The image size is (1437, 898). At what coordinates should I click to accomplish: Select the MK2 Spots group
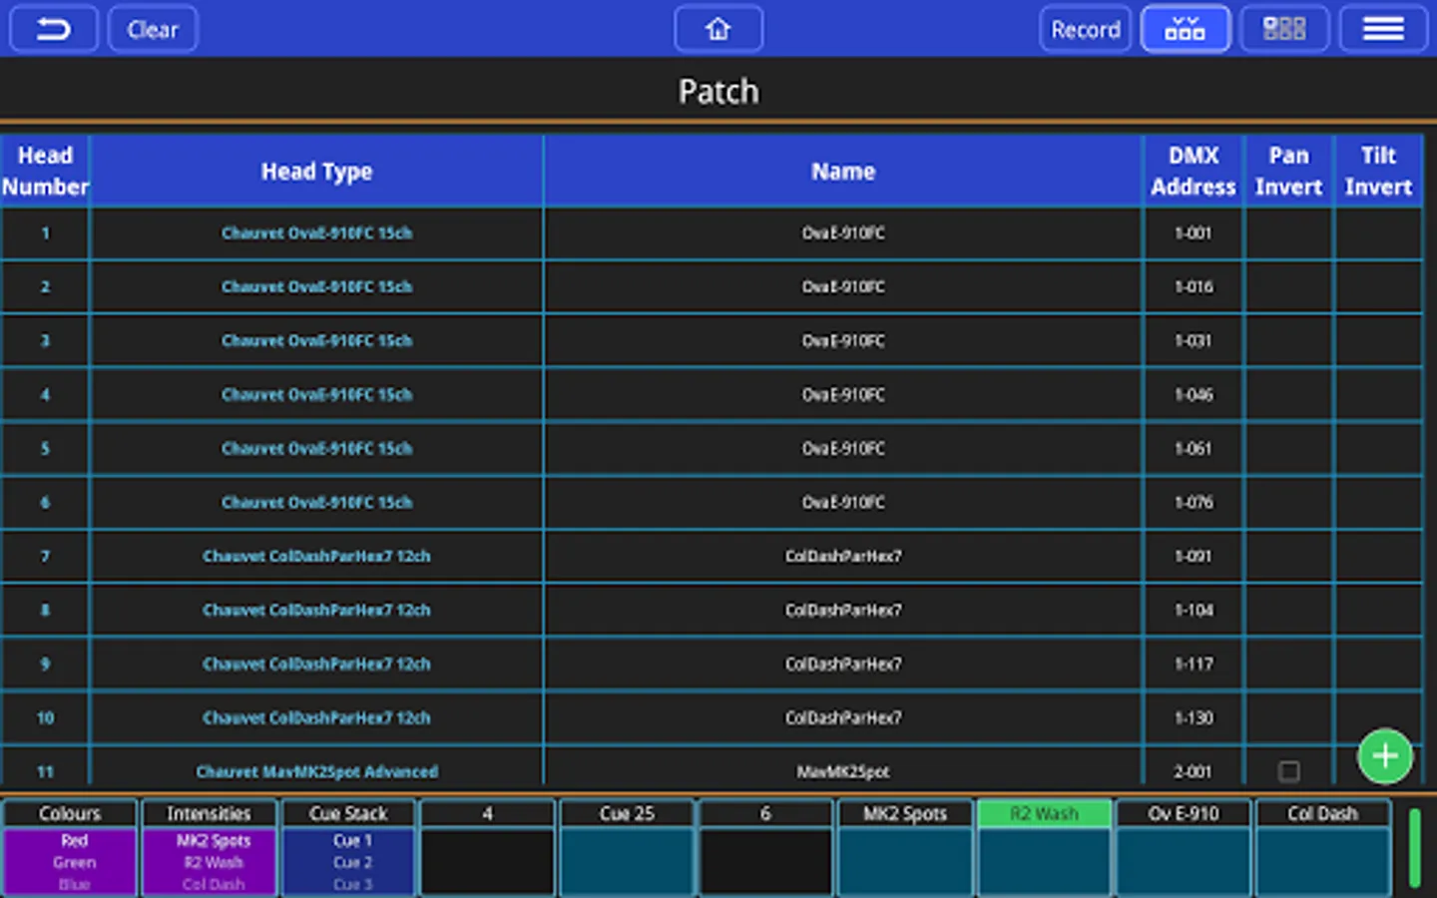point(905,813)
